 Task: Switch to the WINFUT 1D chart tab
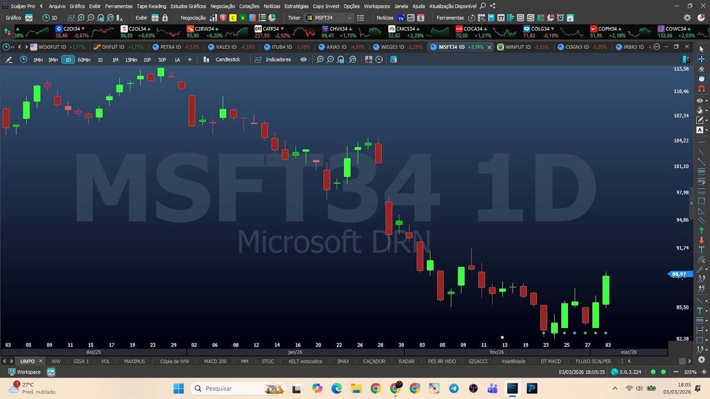pyautogui.click(x=522, y=47)
